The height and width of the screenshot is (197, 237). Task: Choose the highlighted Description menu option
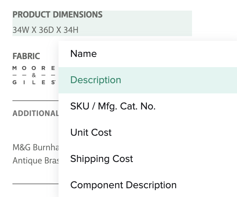pyautogui.click(x=95, y=80)
